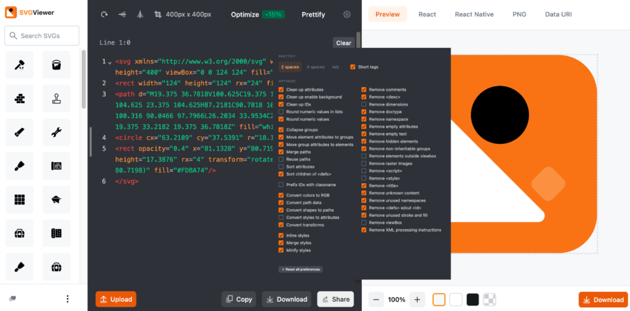This screenshot has height=311, width=630.
Task: Close the settings panel via the gear icon
Action: pyautogui.click(x=347, y=15)
